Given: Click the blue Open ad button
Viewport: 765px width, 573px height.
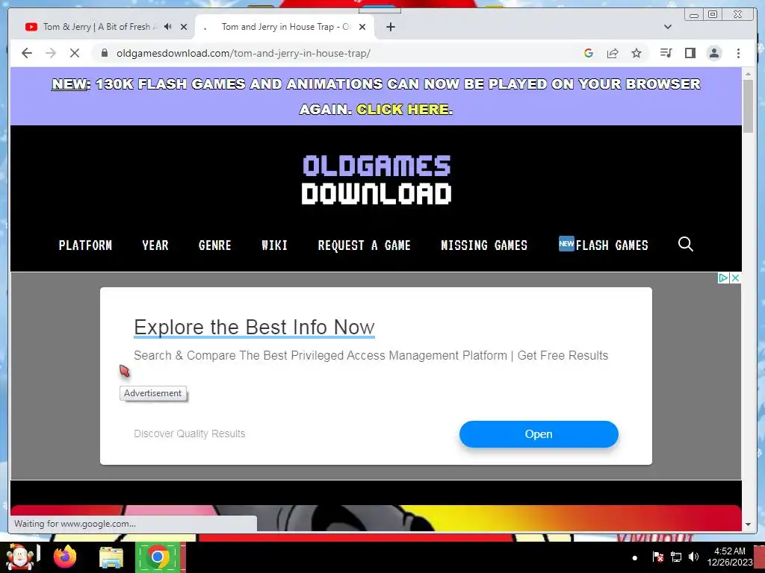Looking at the screenshot, I should pyautogui.click(x=539, y=434).
